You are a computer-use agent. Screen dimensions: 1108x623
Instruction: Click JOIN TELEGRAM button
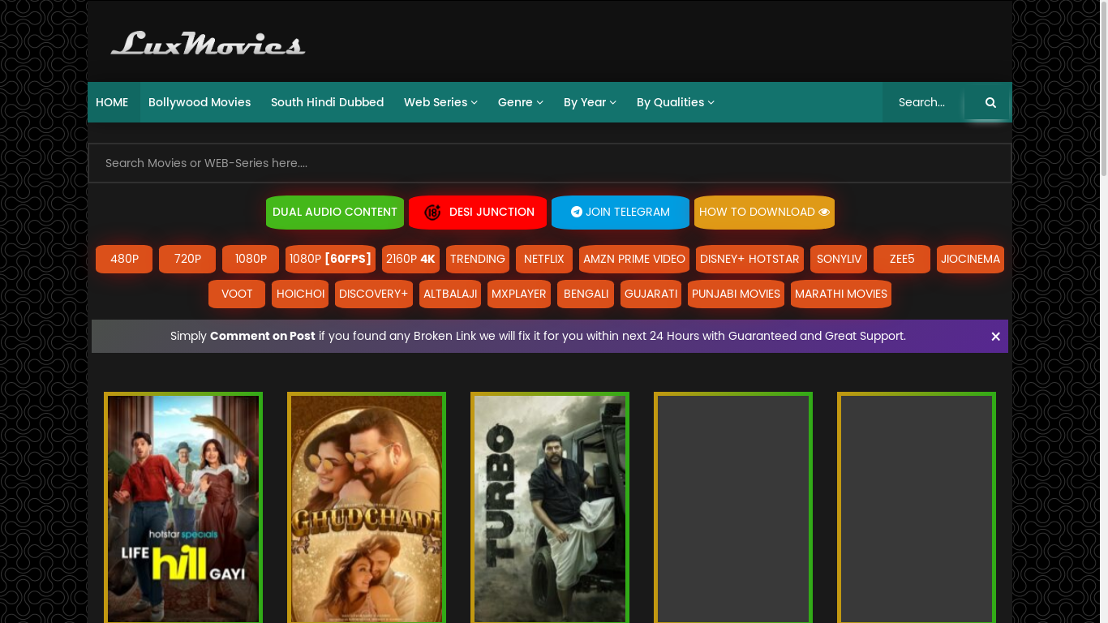621,212
